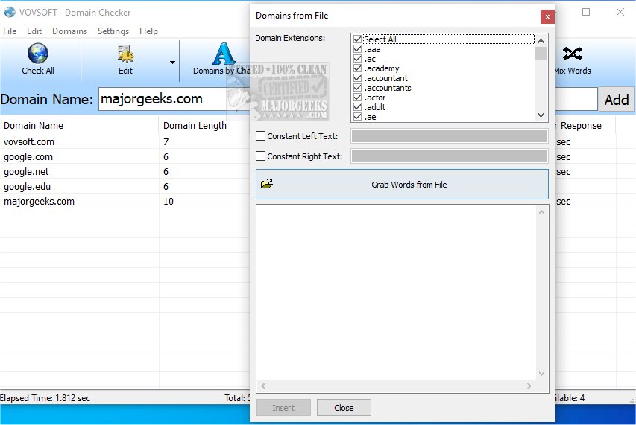The height and width of the screenshot is (425, 636).
Task: Click the Constant Left Text field
Action: pyautogui.click(x=450, y=136)
